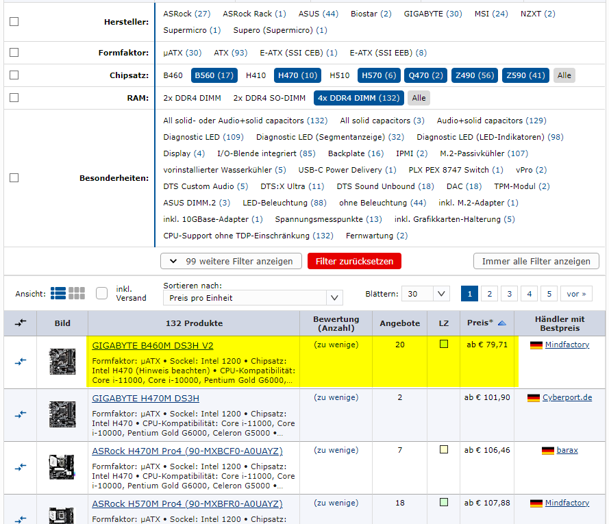The image size is (609, 524).
Task: Add ASRock H470M Pro4 to comparison
Action: [21, 467]
